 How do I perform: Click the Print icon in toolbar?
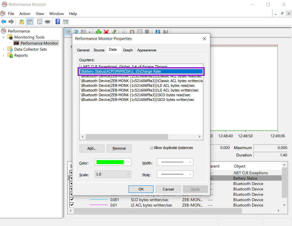[48, 22]
